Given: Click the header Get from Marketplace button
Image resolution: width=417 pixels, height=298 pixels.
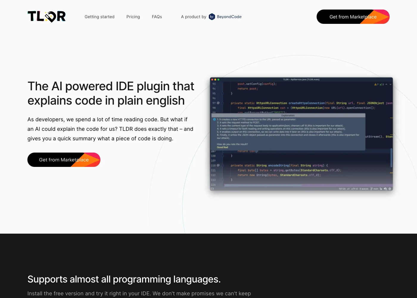Looking at the screenshot, I should [353, 17].
